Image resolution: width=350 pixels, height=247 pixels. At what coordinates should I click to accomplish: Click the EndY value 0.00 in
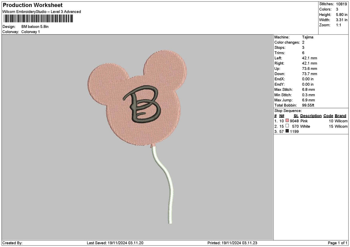point(308,84)
